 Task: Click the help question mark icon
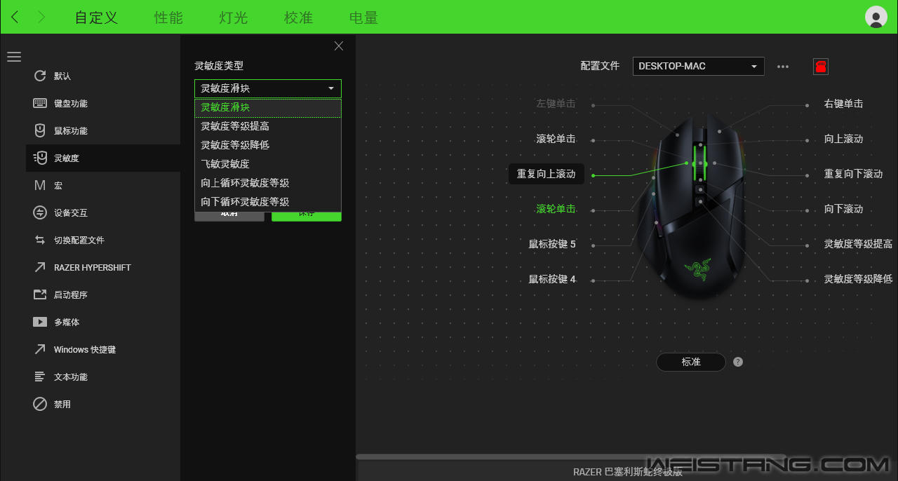tap(738, 362)
